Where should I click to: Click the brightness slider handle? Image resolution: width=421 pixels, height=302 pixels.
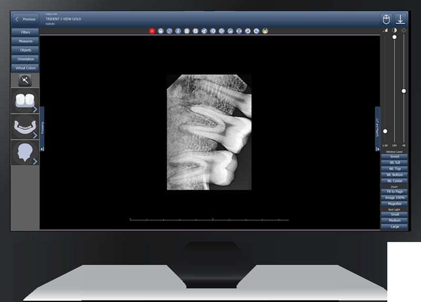coord(404,91)
